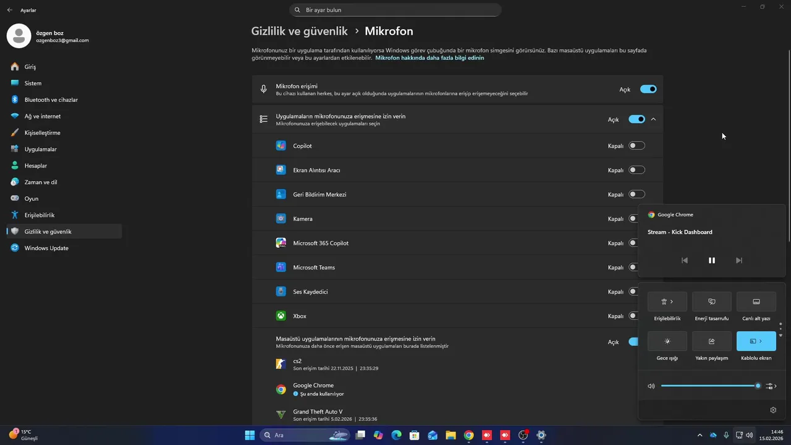Expand the Erişilebilirlik quick settings tile
Screen dimensions: 791x445
click(667, 302)
